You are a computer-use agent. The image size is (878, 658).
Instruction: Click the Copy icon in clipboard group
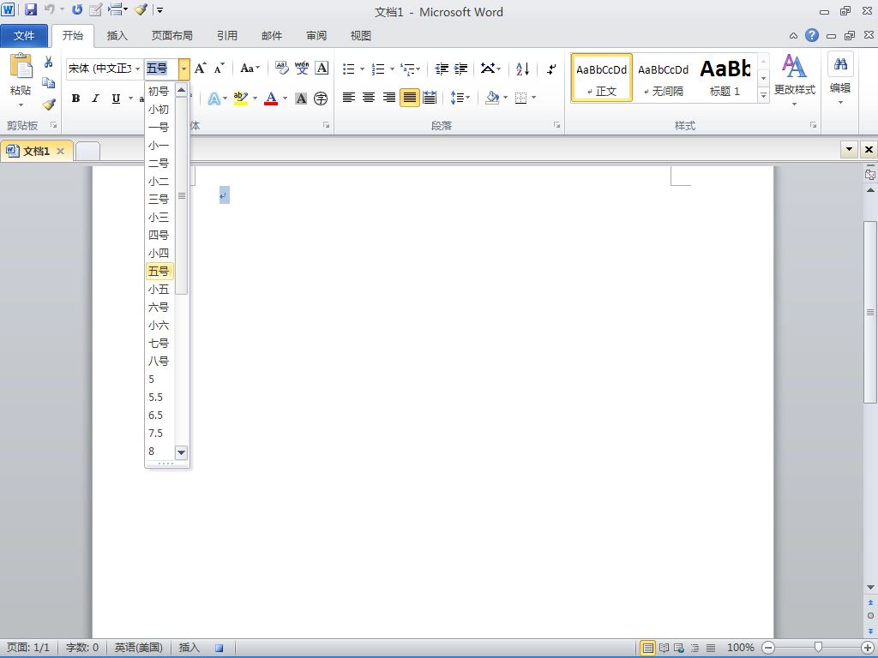pos(49,83)
